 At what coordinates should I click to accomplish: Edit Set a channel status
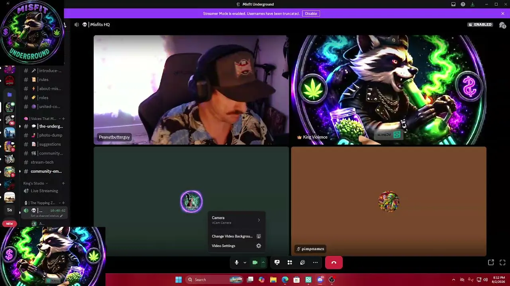click(x=47, y=216)
